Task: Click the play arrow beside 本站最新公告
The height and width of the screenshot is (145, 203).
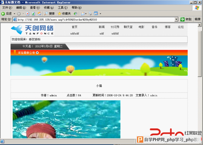Action: point(37,53)
